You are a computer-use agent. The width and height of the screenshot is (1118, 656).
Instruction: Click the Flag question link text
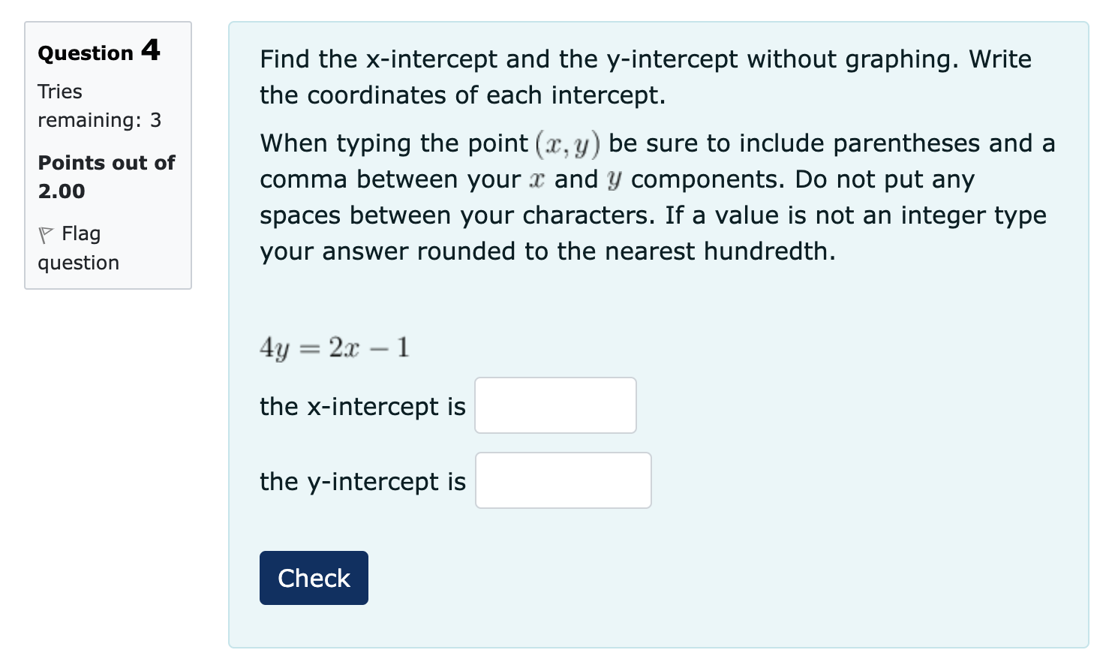click(80, 248)
